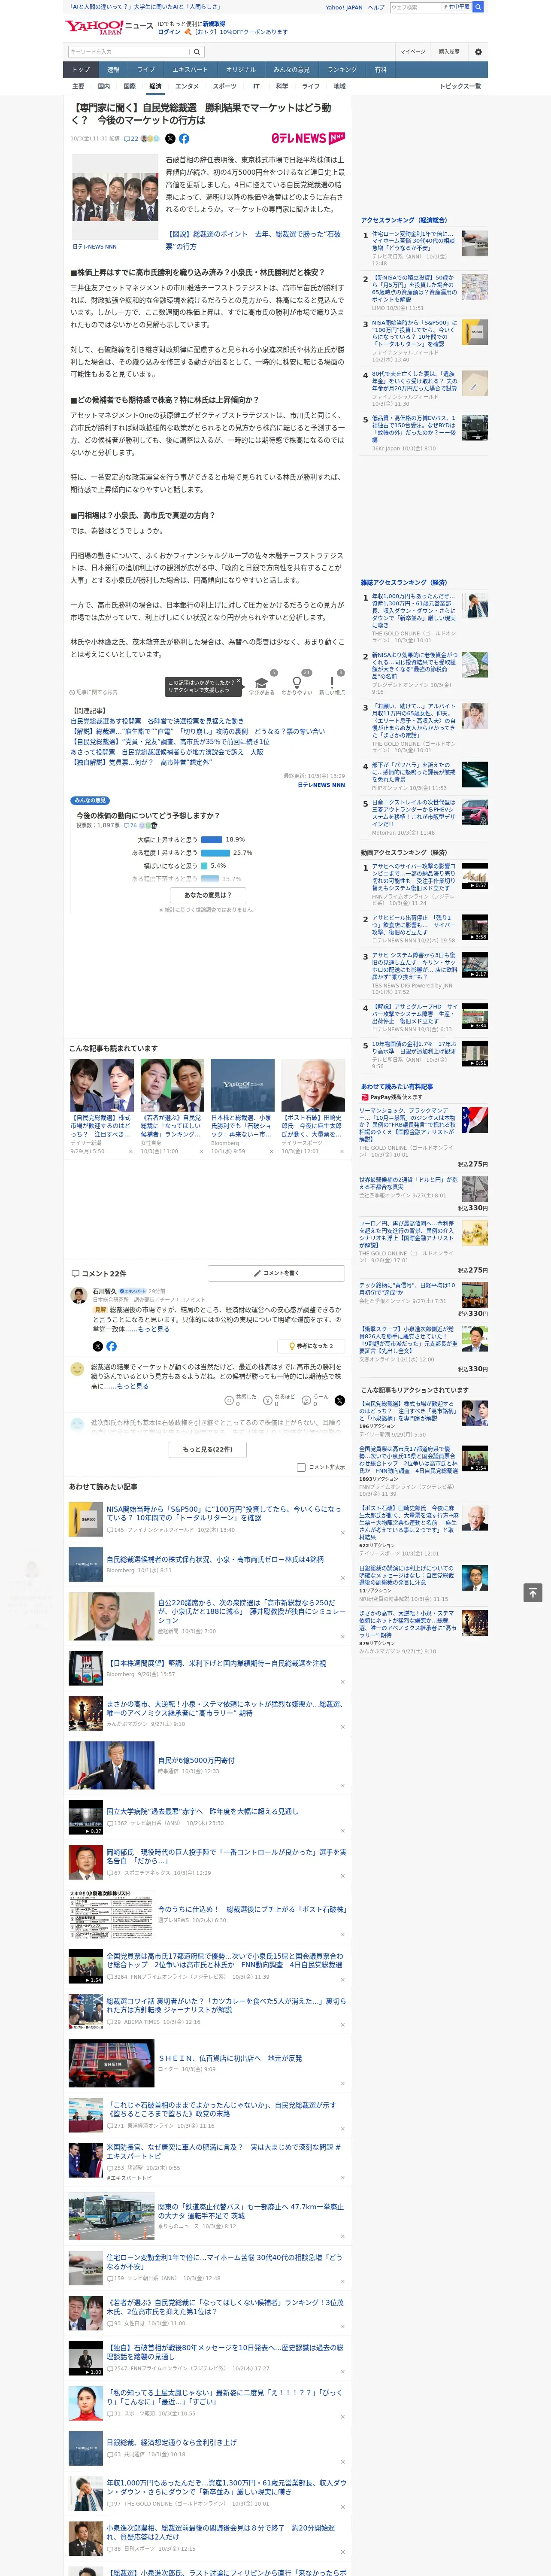551x2576 pixels.
Task: Click the keyword search input field
Action: coord(129,52)
